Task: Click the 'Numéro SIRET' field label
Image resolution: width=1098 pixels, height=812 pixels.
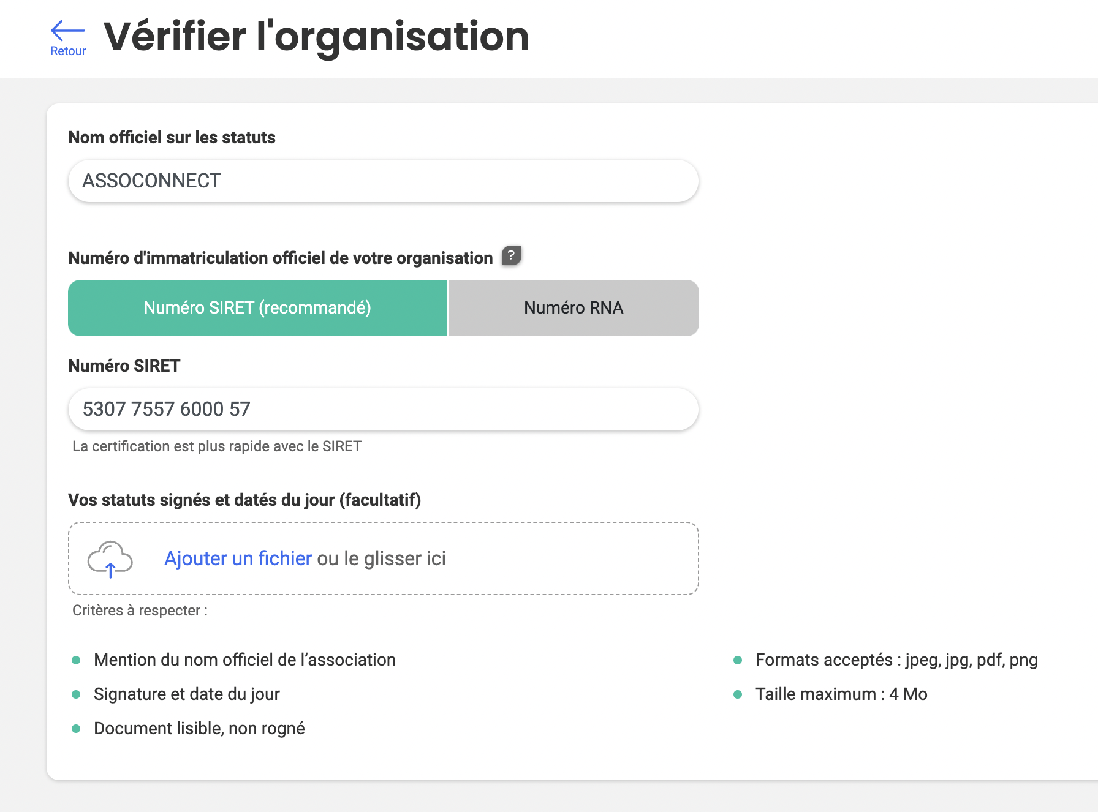Action: coord(124,366)
